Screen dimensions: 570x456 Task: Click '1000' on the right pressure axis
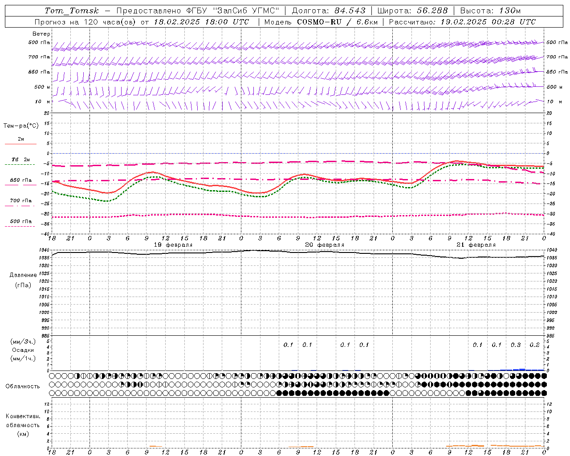[551, 313]
